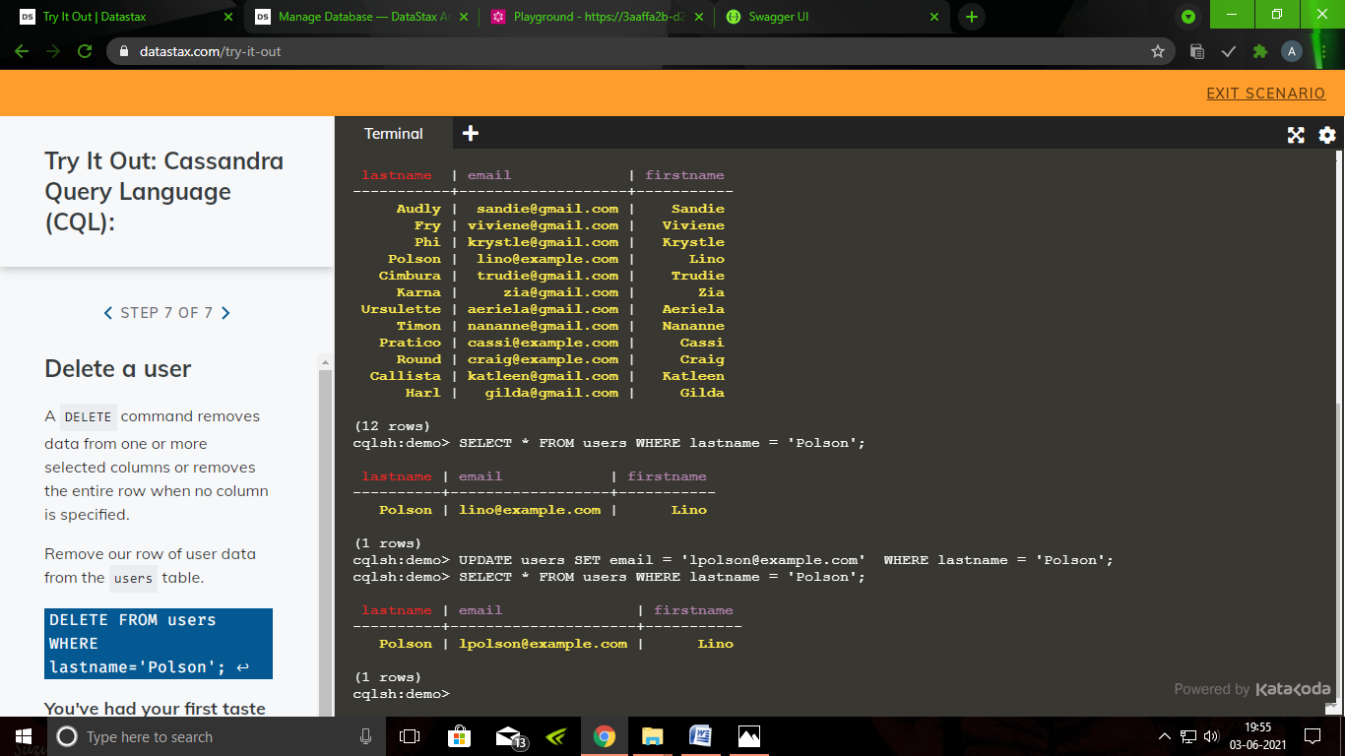Open the browser extensions puzzle icon

1259,51
